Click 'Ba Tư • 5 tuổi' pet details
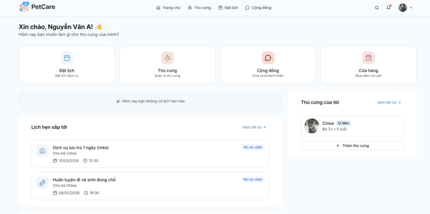The image size is (430, 214). [x=334, y=129]
